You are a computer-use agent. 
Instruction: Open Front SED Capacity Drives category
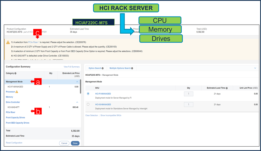click(x=18, y=123)
